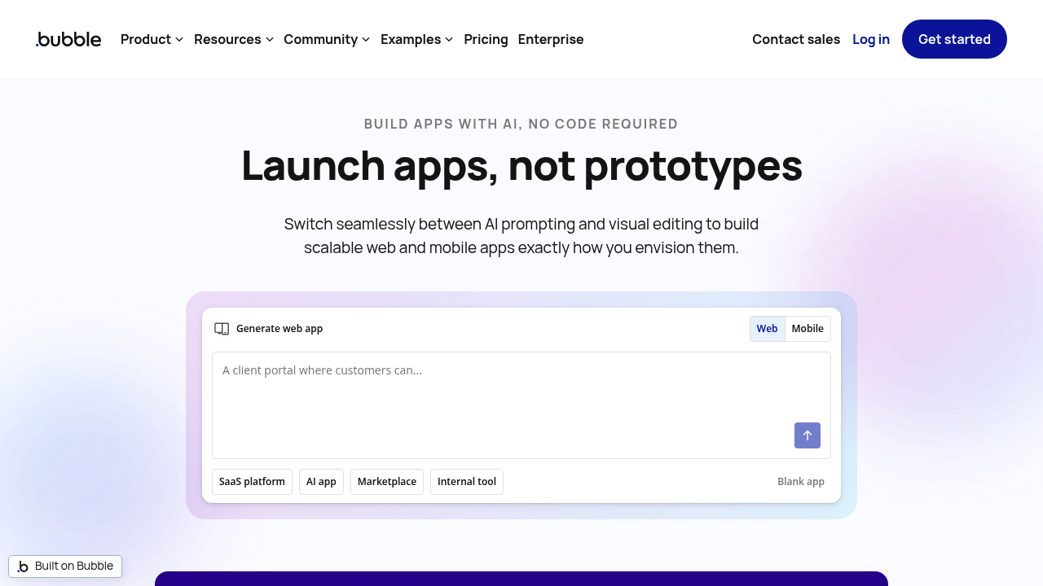
Task: Click the Bubble icon in the Built on Bubble badge
Action: click(24, 566)
